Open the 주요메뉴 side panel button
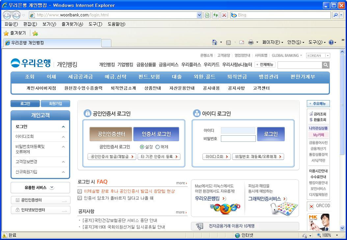This screenshot has height=240, width=347. tap(318, 103)
